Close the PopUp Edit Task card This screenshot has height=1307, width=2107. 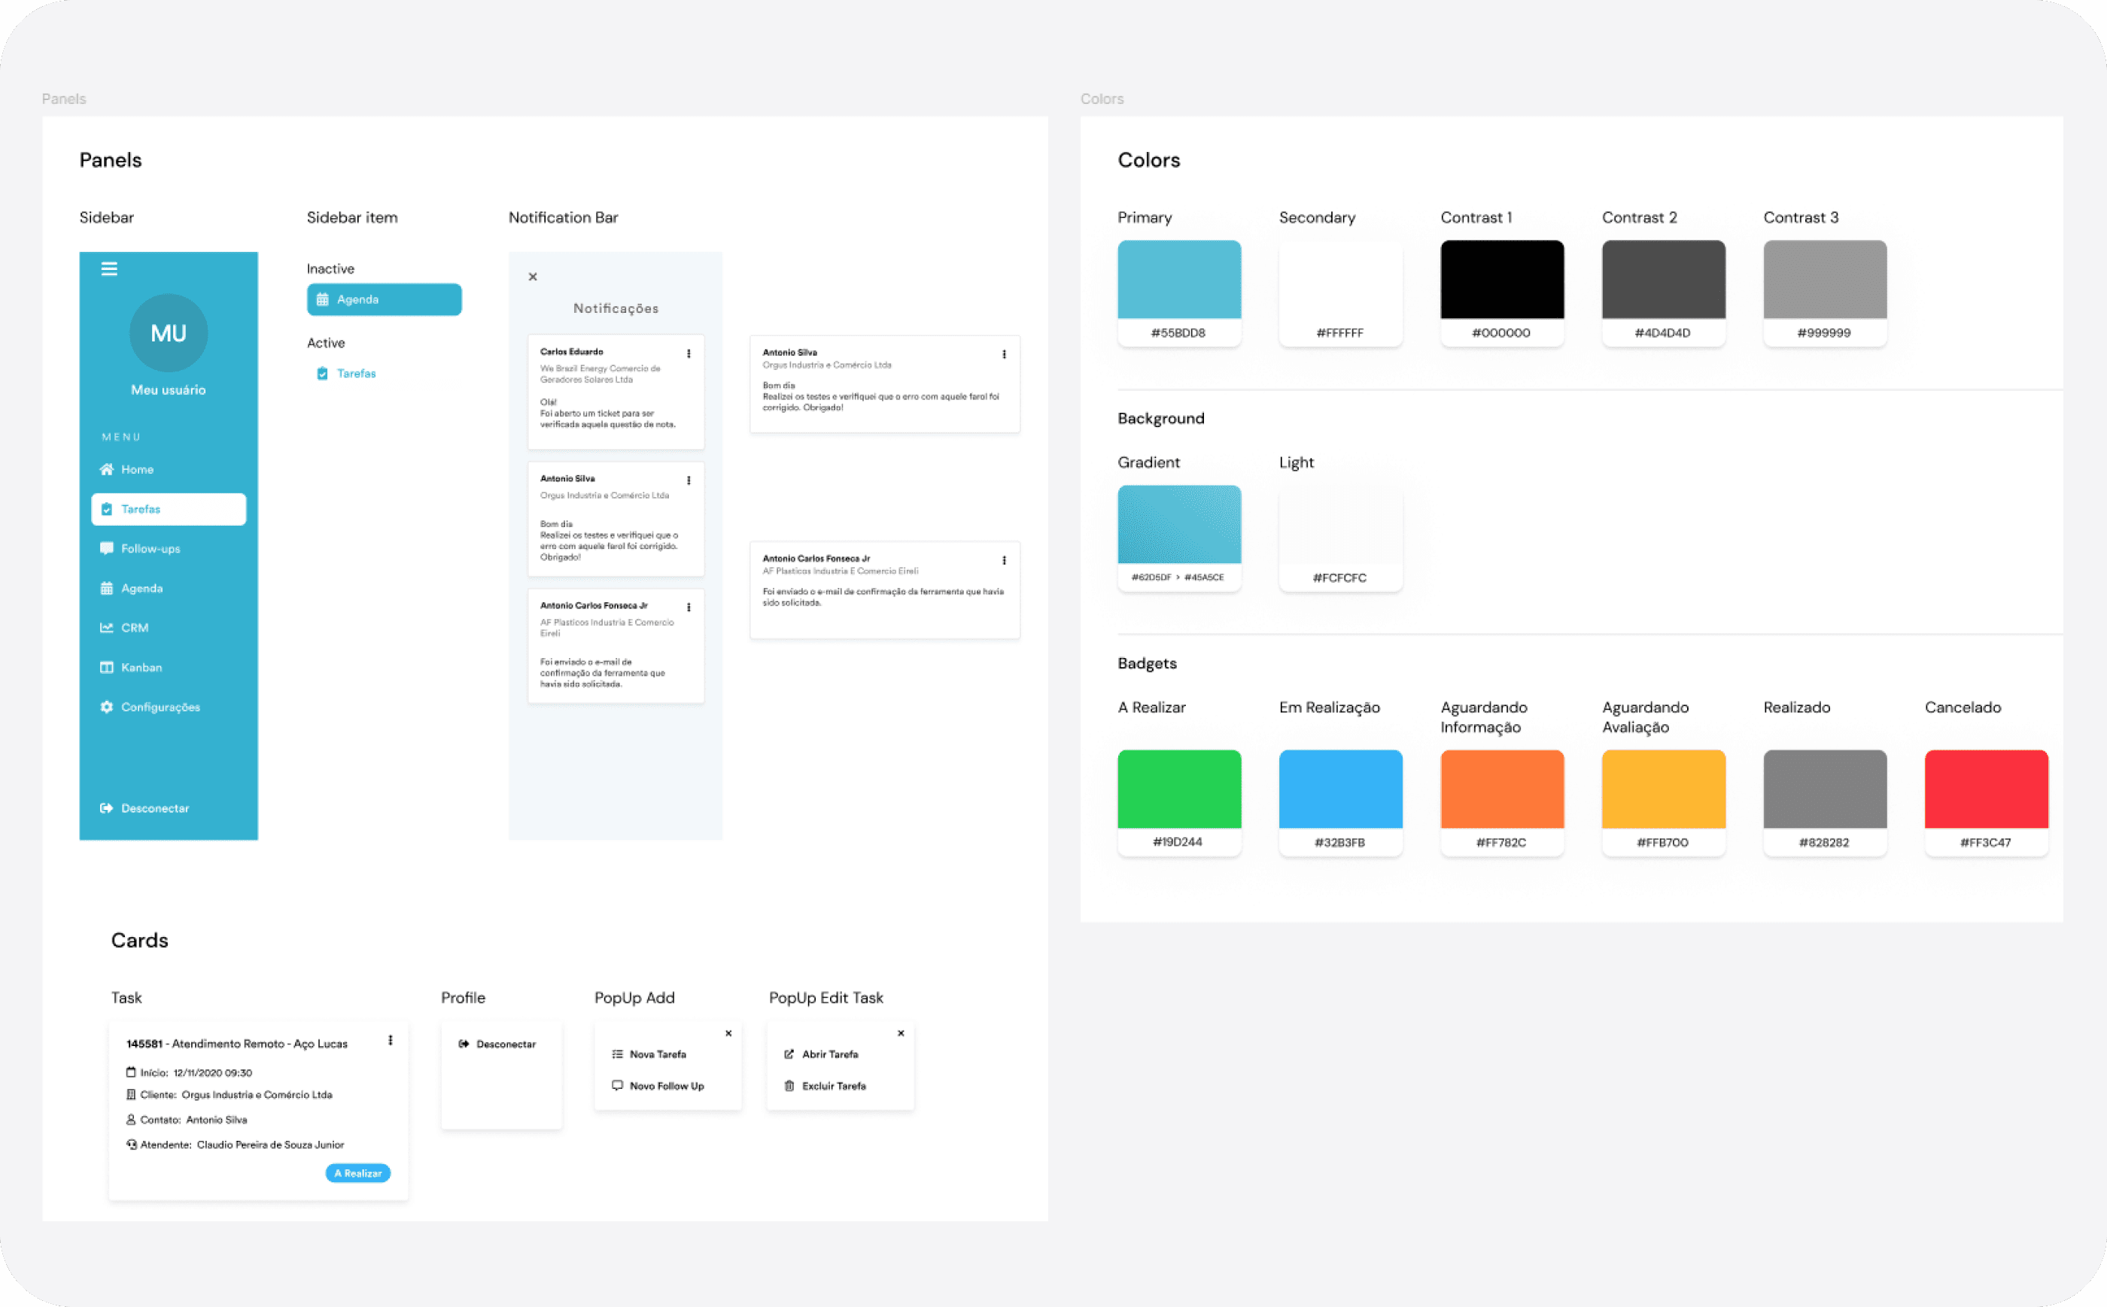click(x=901, y=1034)
